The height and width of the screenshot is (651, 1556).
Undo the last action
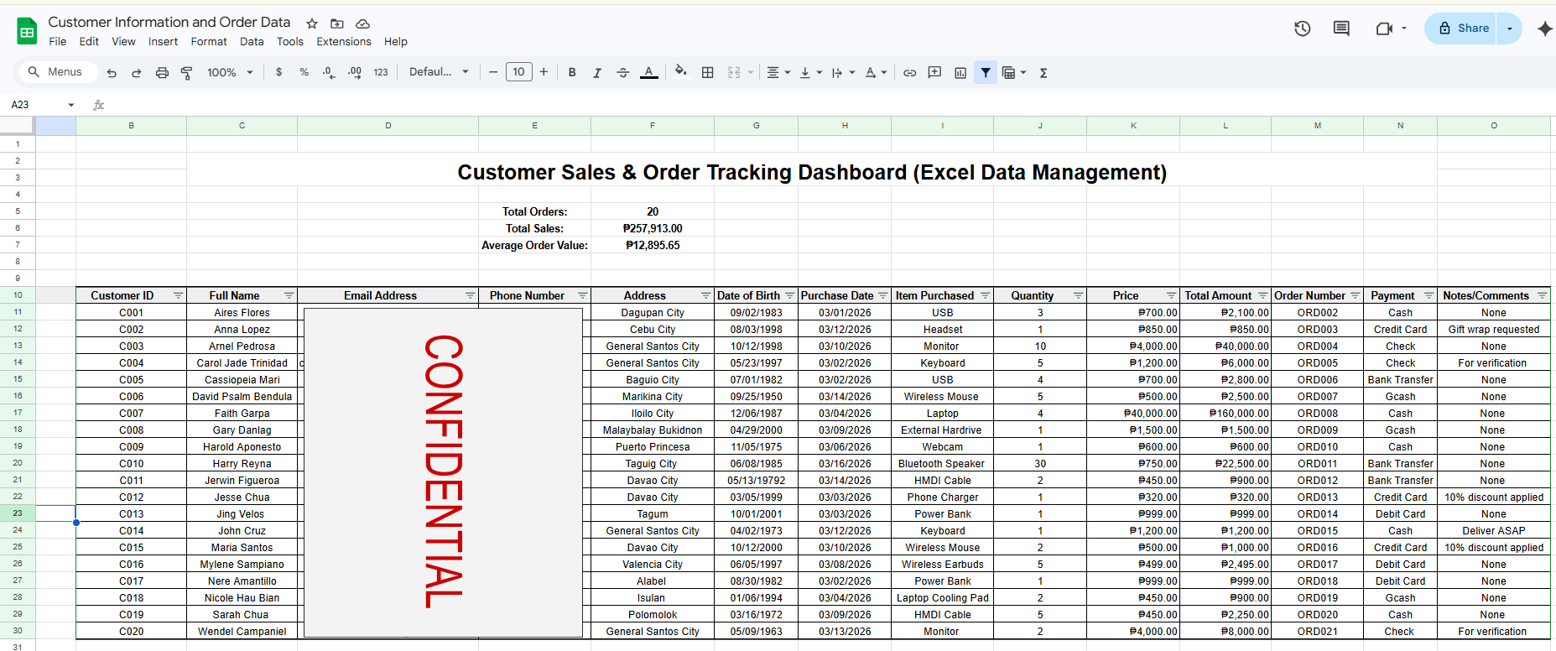pos(112,73)
